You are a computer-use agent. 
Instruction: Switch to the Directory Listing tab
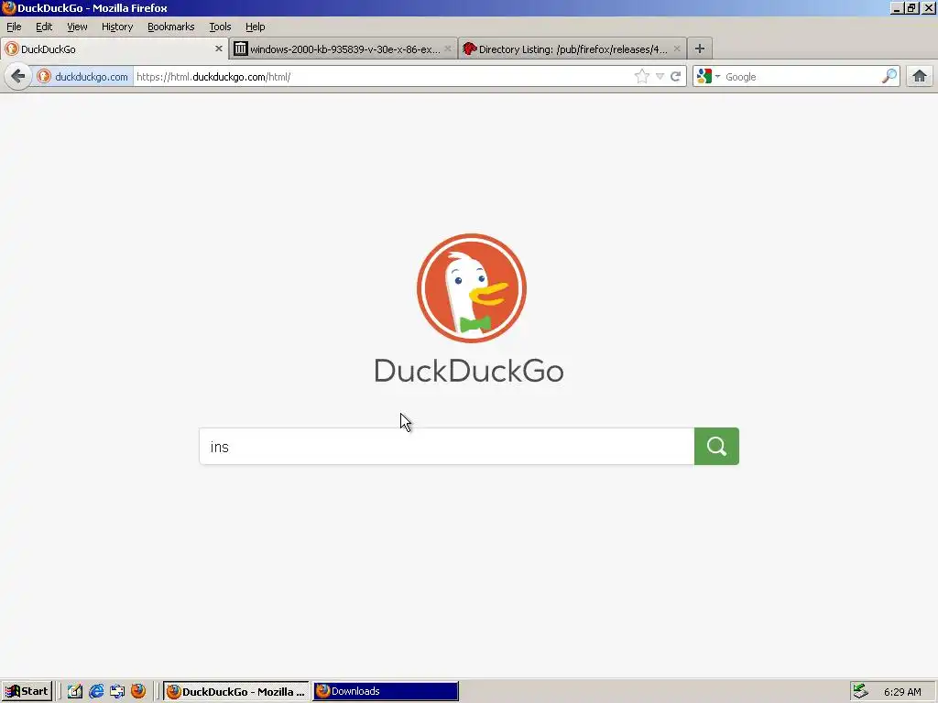tap(572, 49)
